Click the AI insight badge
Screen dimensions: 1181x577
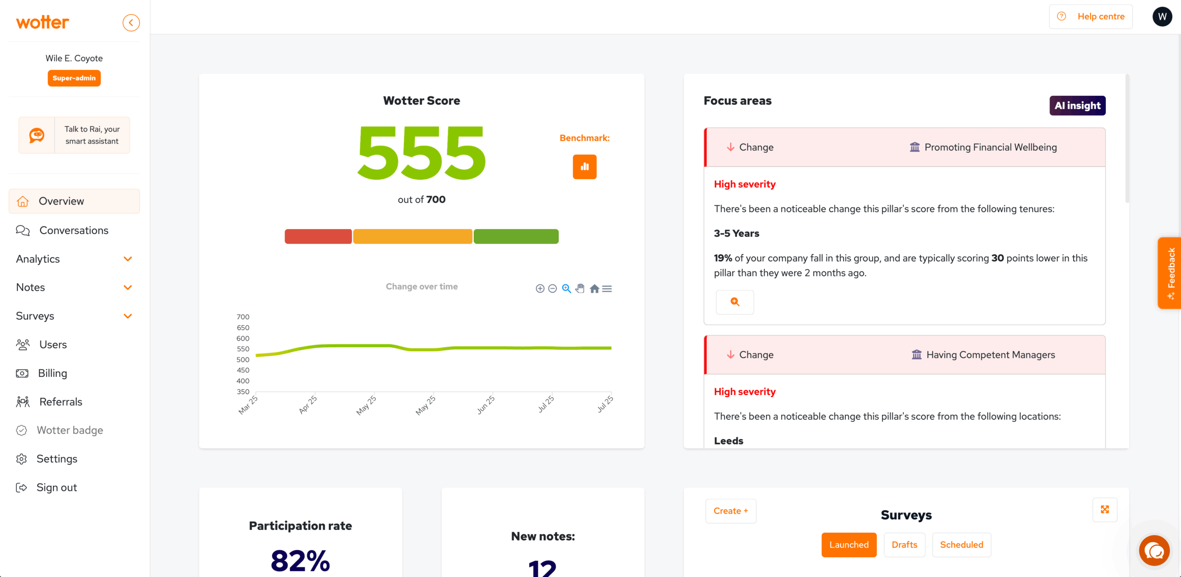pyautogui.click(x=1077, y=106)
